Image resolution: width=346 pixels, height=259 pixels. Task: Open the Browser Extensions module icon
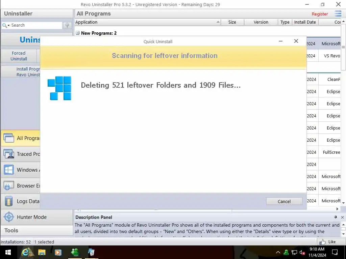tap(8, 186)
